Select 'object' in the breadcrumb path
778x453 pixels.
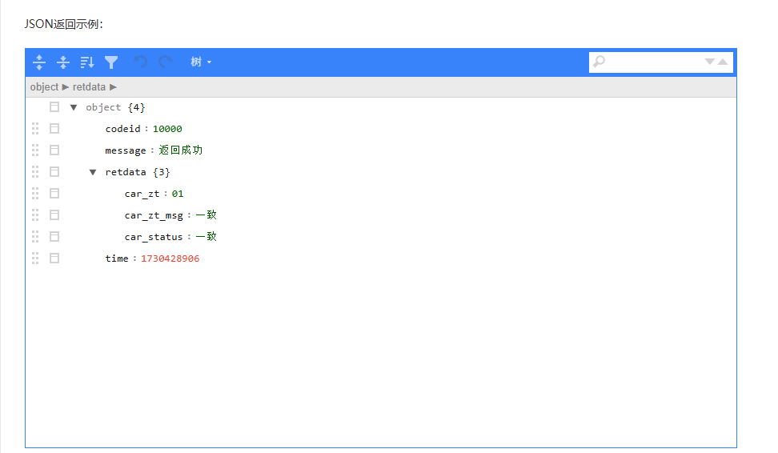[x=44, y=86]
